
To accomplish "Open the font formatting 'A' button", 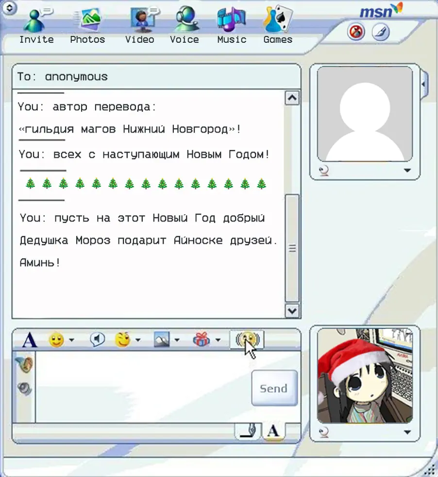I will [30, 340].
